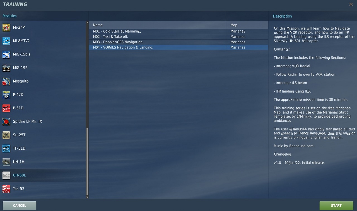Click the modules list scrollbar down arrow

click(x=87, y=197)
